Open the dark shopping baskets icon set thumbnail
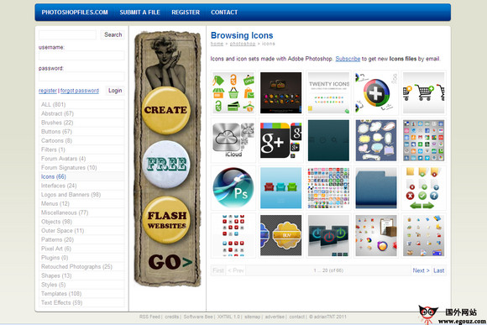 coord(280,93)
